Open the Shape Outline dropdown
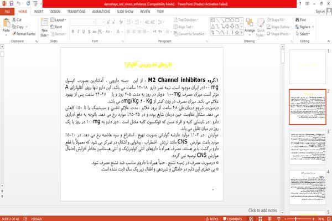This screenshot has height=221, width=332. coord(279,27)
